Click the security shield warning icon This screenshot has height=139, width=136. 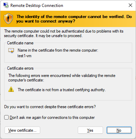8,18
